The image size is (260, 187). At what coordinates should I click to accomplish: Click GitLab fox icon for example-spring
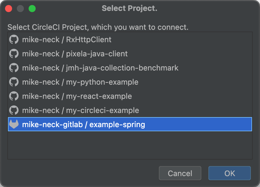tap(14, 124)
